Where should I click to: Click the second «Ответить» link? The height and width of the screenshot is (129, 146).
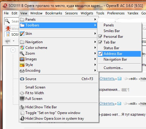107,103
